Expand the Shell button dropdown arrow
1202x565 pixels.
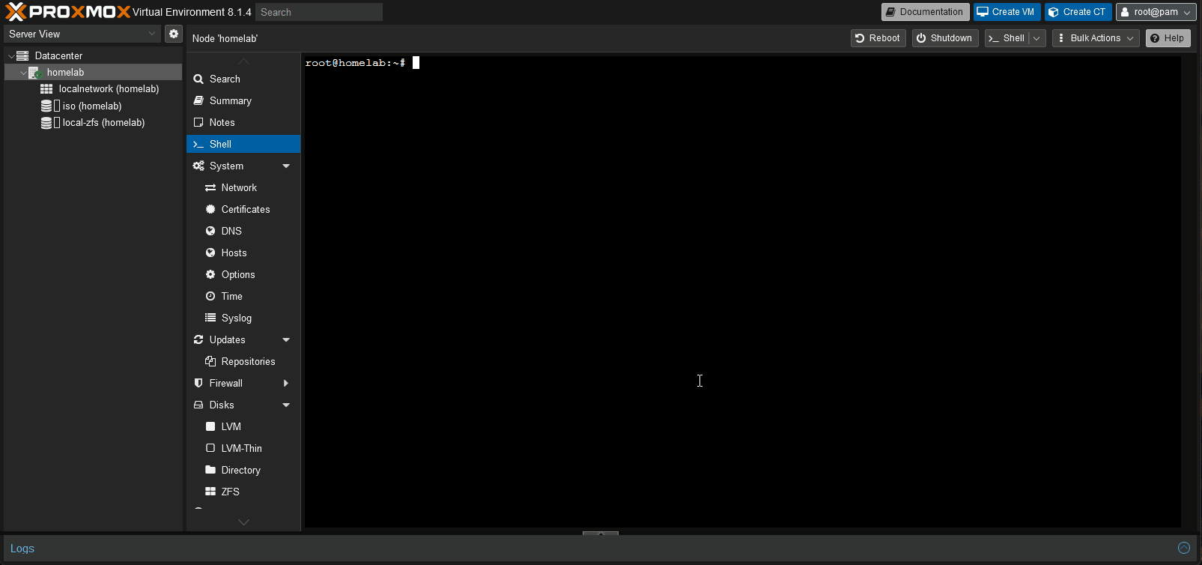[x=1037, y=38]
